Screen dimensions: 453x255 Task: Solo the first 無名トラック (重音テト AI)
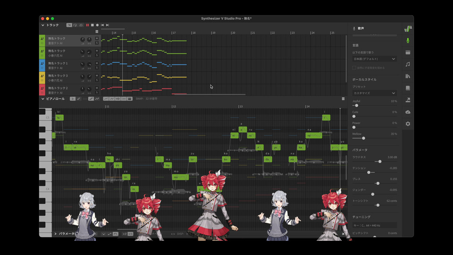pos(97,43)
